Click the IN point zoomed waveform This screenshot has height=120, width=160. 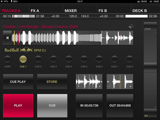pyautogui.click(x=89, y=82)
